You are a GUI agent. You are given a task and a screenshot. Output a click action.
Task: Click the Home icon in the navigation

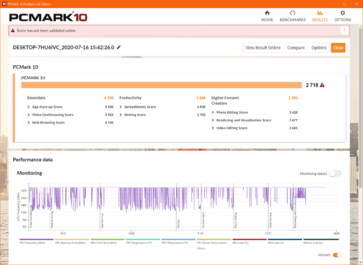pos(267,13)
